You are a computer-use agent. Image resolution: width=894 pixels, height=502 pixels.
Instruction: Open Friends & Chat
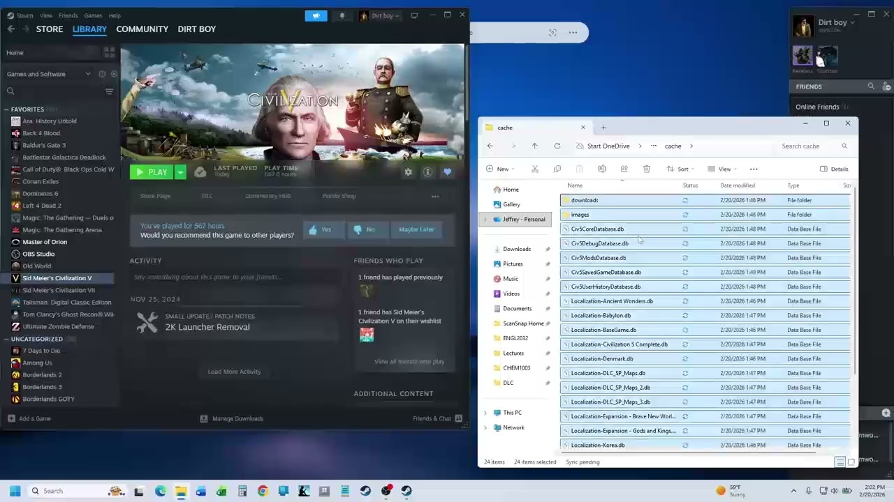coord(437,418)
